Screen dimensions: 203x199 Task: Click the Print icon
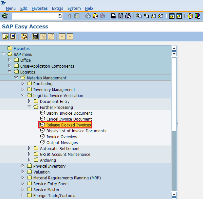click(113, 16)
